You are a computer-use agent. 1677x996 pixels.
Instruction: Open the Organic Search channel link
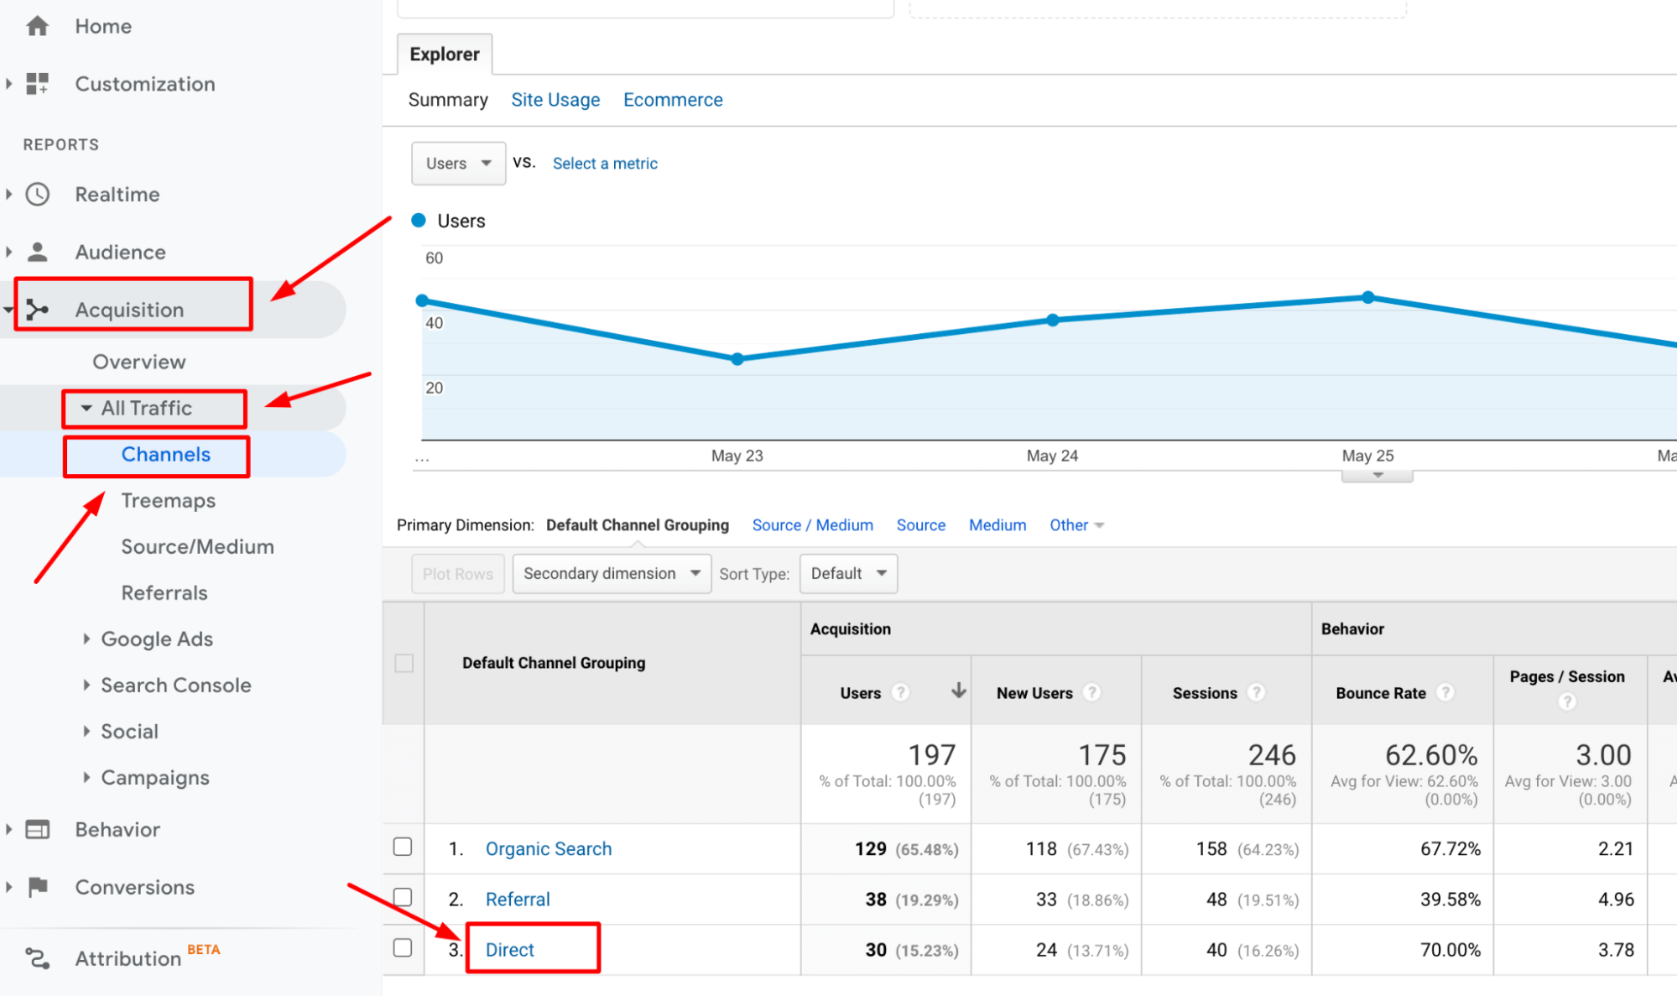tap(549, 848)
